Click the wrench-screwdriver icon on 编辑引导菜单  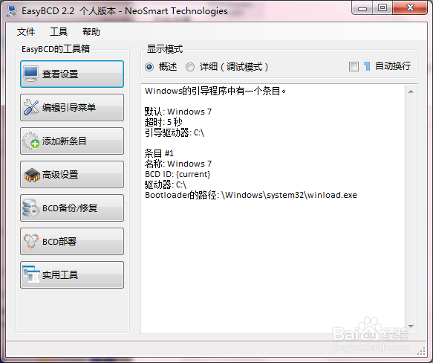(31, 107)
